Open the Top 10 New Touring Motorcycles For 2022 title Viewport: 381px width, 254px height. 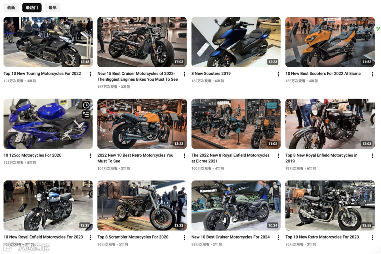(x=42, y=74)
